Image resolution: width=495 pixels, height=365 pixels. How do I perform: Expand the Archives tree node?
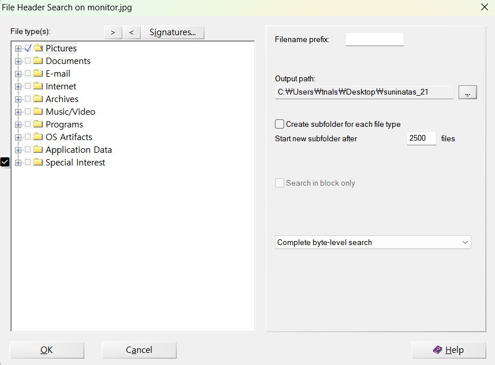click(18, 99)
